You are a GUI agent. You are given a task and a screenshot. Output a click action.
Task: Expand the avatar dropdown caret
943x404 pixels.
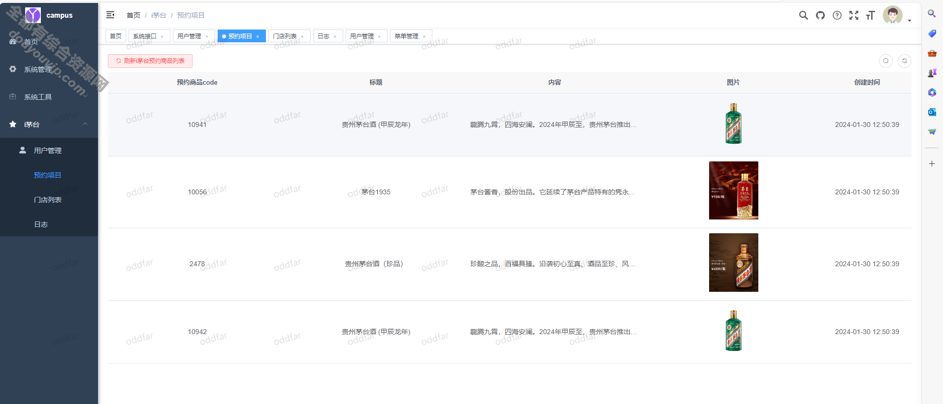910,21
